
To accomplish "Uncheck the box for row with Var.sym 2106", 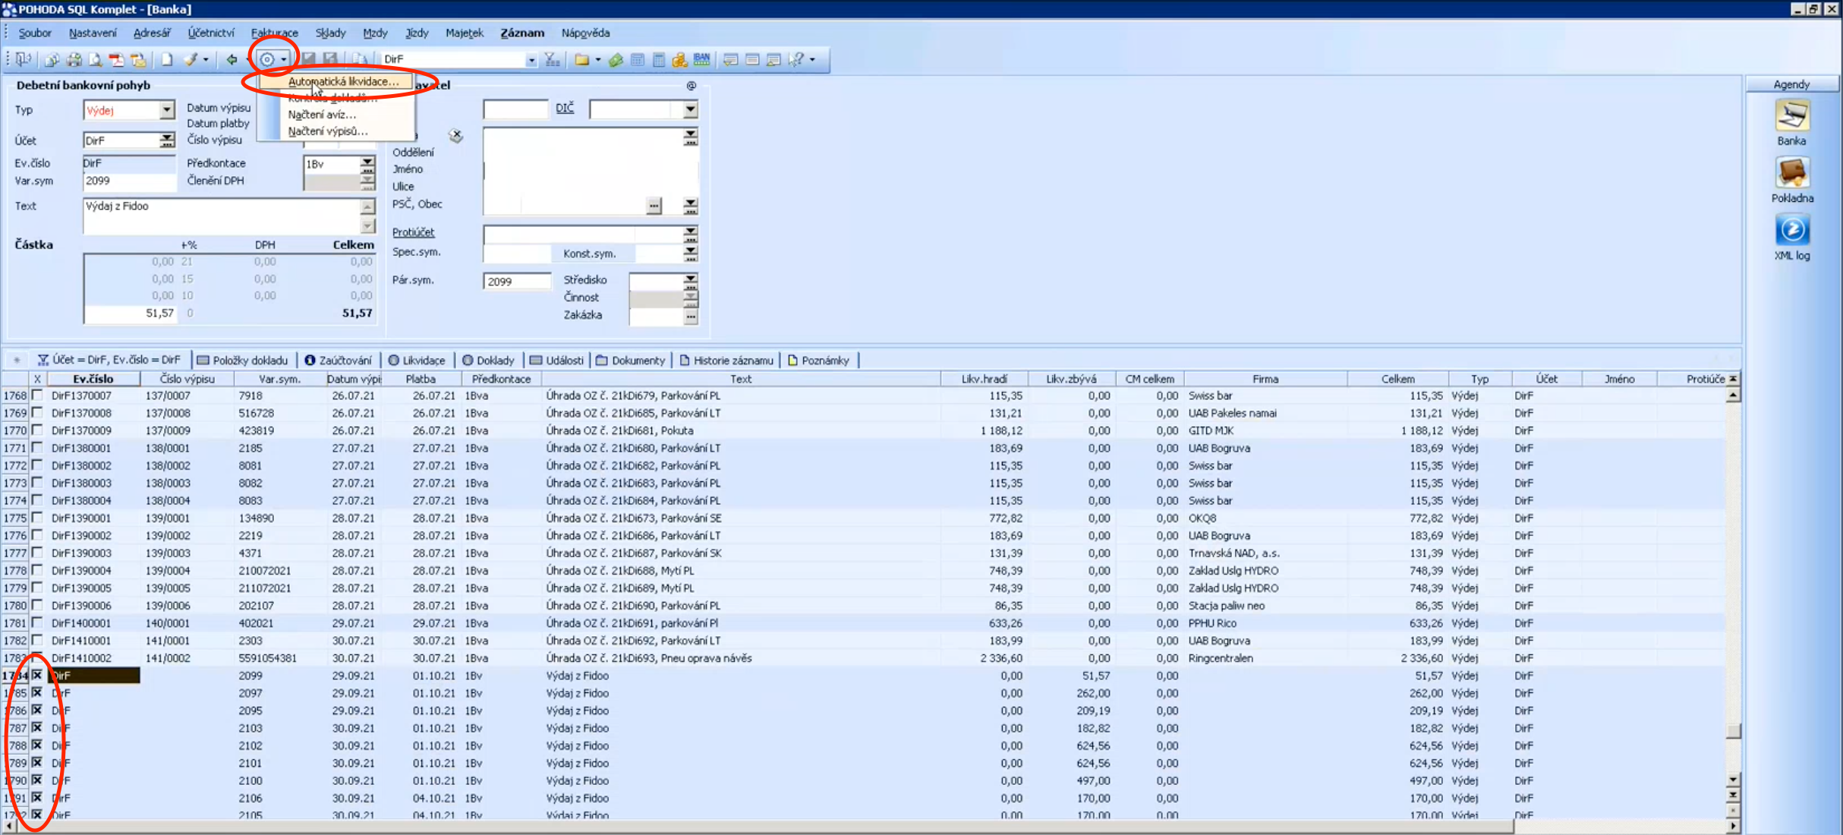I will pyautogui.click(x=36, y=797).
